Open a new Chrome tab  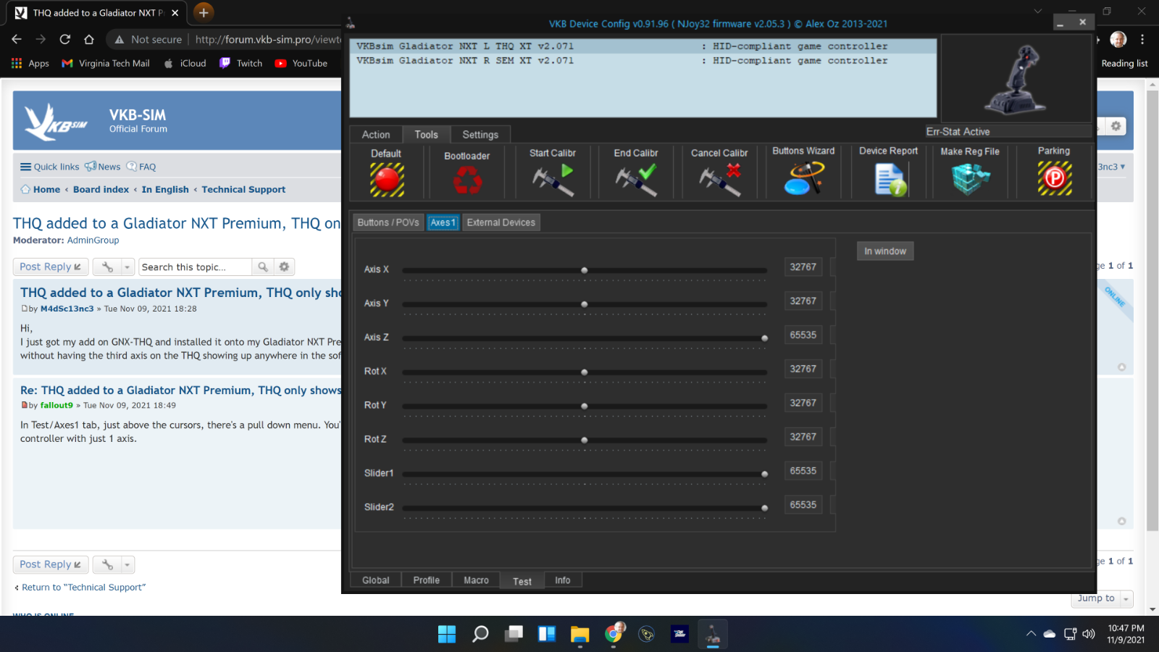pyautogui.click(x=204, y=12)
